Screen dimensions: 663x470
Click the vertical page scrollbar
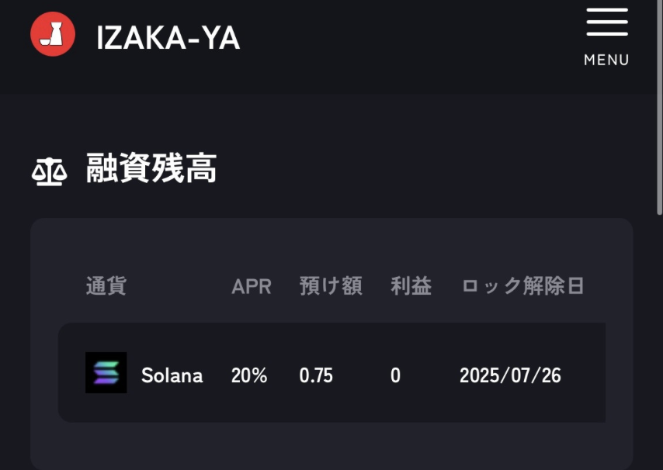point(659,108)
